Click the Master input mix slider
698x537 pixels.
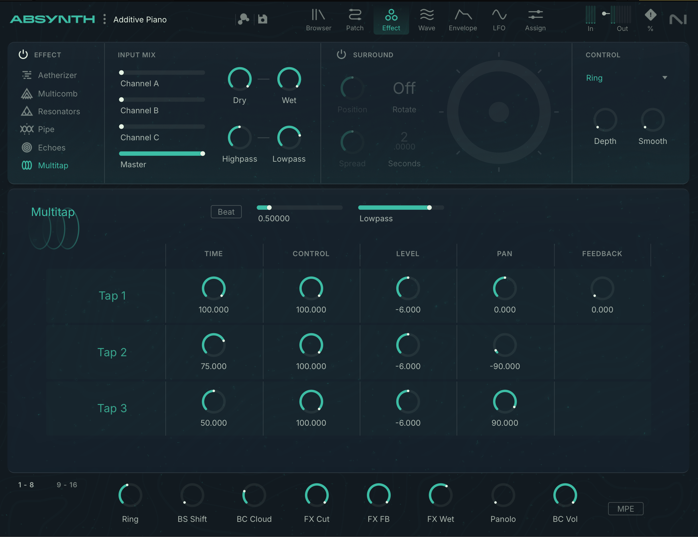[x=161, y=154]
